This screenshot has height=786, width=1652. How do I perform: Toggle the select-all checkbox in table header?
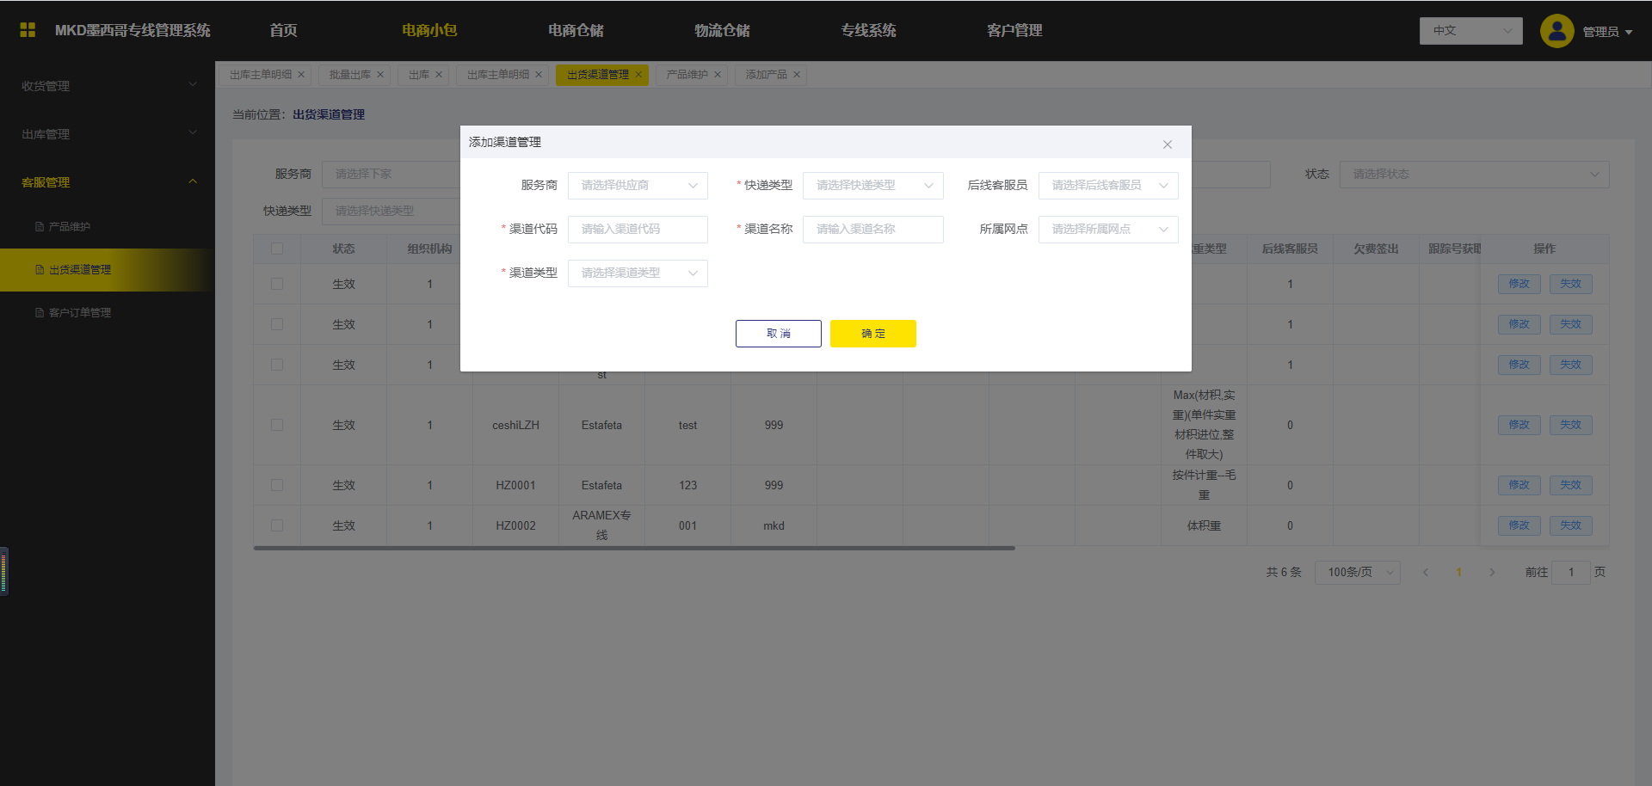[x=277, y=249]
